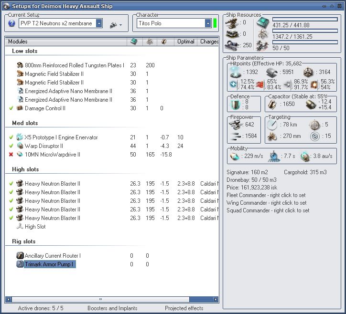Click the Low slots group header
The height and width of the screenshot is (314, 346).
(25, 51)
